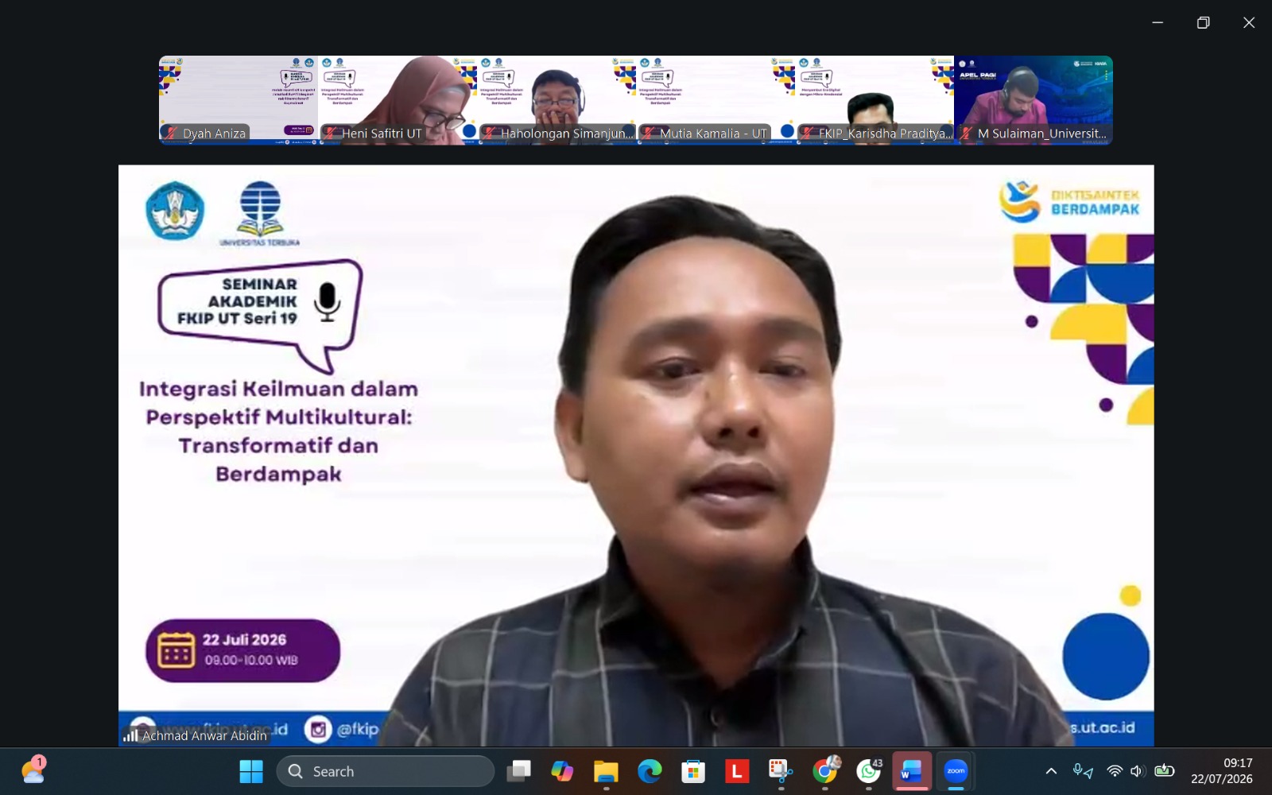Open WhatsApp with 43 unread notifications

point(868,771)
